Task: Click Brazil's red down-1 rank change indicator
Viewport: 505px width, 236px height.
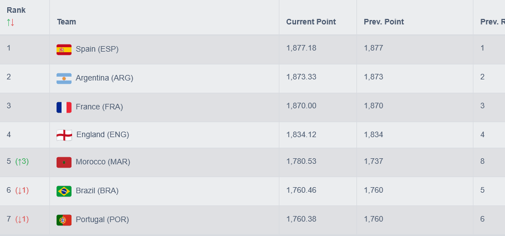Action: click(22, 190)
